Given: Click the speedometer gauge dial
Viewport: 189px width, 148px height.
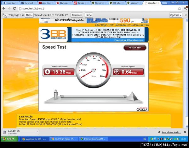Looking at the screenshot, I should 94,70.
